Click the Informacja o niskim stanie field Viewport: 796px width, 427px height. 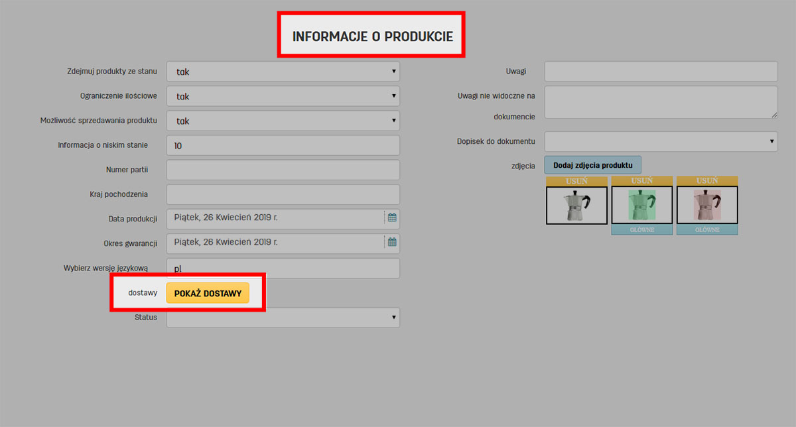283,145
